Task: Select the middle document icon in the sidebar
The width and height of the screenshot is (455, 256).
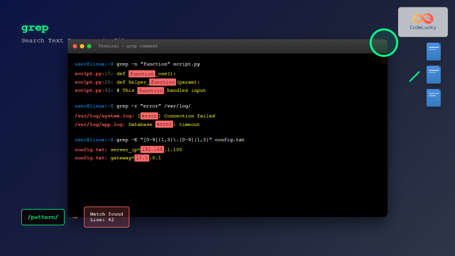Action: coord(433,75)
